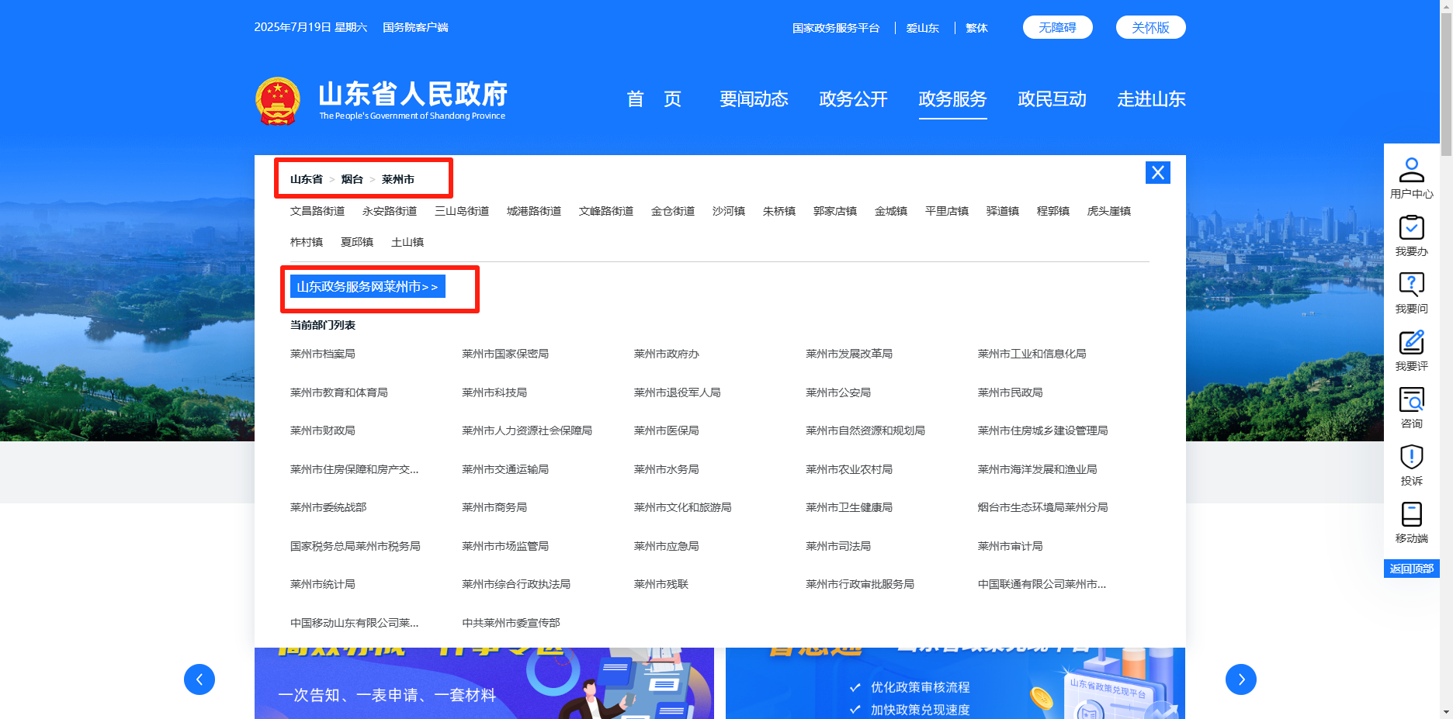Select 烟台 in the region breadcrumb
The height and width of the screenshot is (719, 1453).
tap(352, 179)
